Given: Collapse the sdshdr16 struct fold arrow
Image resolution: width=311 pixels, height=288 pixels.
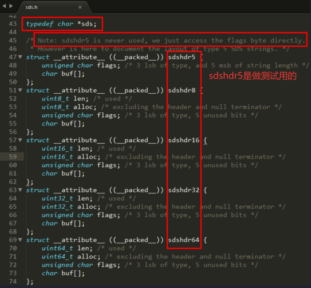Looking at the screenshot, I should [20, 140].
